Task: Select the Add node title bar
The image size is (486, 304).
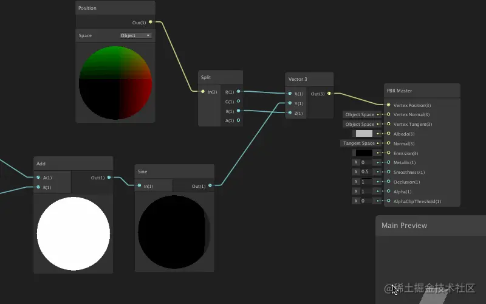Action: point(73,164)
